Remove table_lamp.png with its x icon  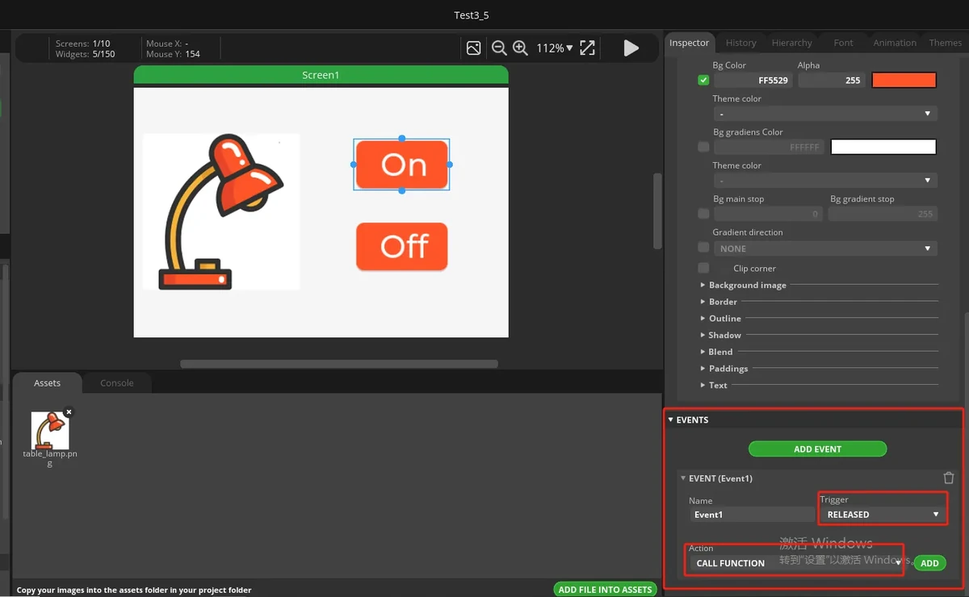click(x=69, y=411)
